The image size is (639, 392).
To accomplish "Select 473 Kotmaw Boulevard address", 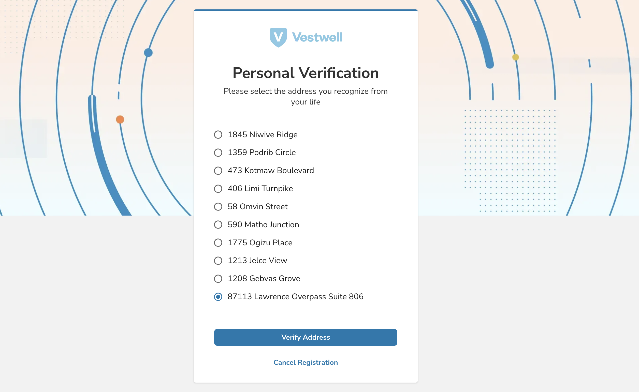I will pyautogui.click(x=218, y=171).
